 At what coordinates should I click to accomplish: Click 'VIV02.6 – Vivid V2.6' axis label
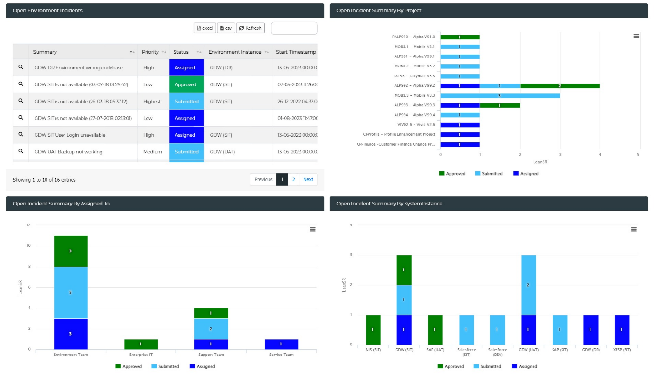pyautogui.click(x=416, y=125)
